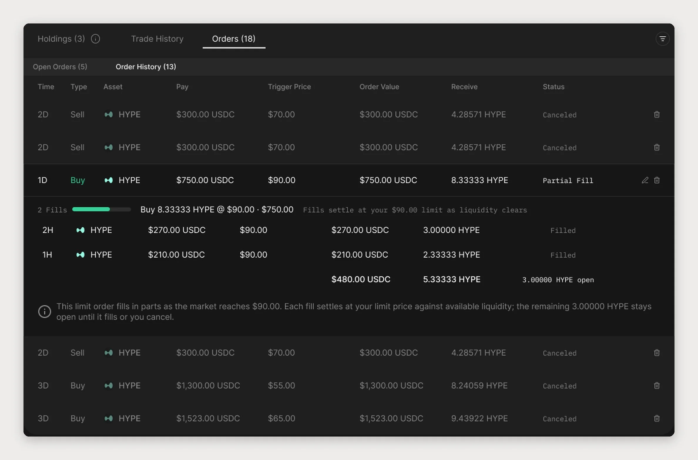
Task: Click the HYPE token icon in the 2H fill row
Action: (80, 230)
